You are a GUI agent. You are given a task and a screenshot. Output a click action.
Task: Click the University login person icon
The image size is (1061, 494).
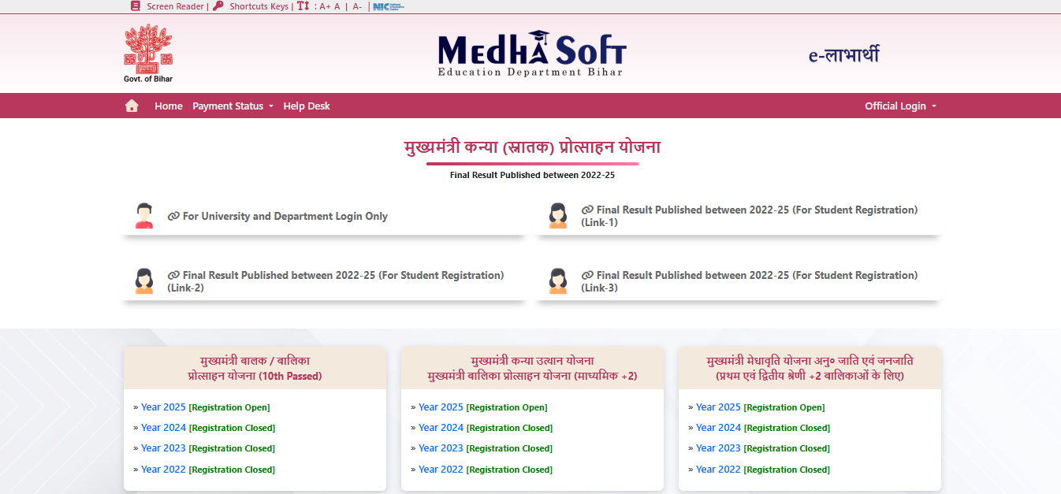click(x=144, y=214)
